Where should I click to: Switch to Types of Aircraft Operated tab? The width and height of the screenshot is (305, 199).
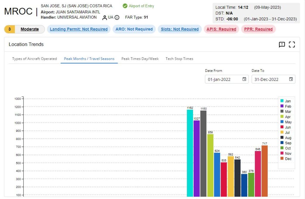(x=35, y=59)
